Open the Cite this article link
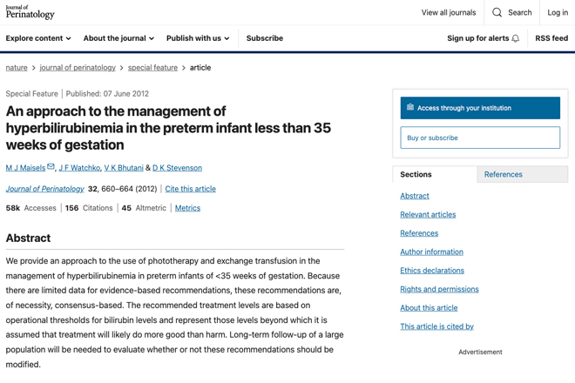Viewport: 575px width, 383px height. tap(190, 189)
